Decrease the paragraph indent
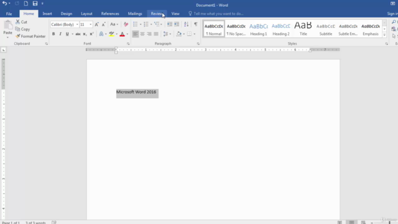The image size is (398, 224). coord(170,24)
